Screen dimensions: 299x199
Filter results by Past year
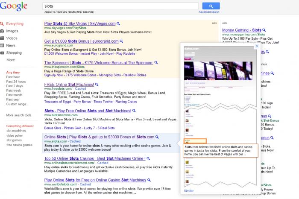(13, 99)
